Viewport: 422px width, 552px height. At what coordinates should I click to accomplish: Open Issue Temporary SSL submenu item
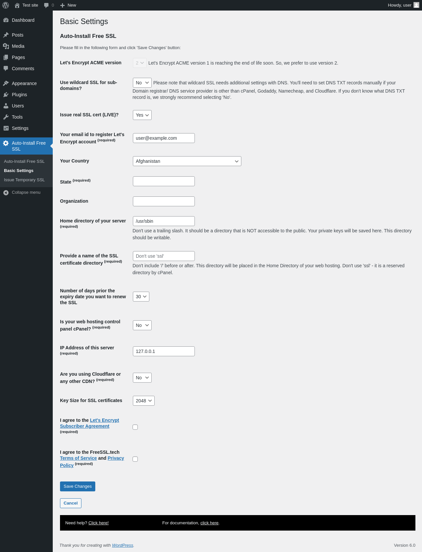(x=24, y=180)
